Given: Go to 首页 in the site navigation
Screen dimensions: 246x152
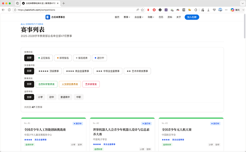Looking at the screenshot, I should pyautogui.click(x=117, y=17).
